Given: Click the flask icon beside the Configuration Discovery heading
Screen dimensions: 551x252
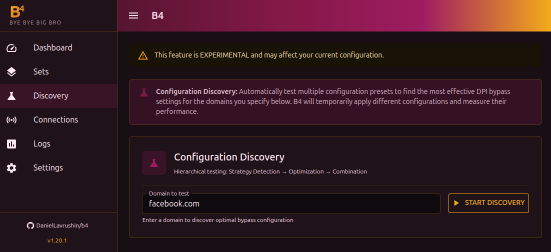Looking at the screenshot, I should [154, 163].
